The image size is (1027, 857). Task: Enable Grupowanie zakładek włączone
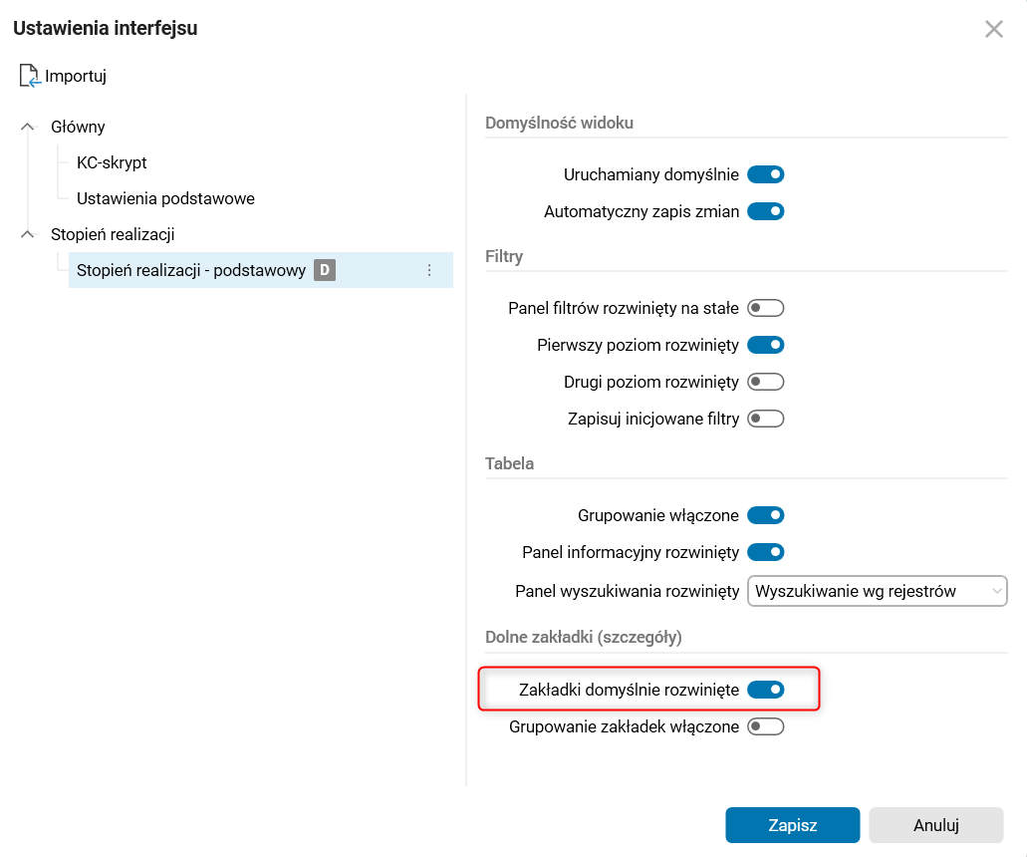765,726
